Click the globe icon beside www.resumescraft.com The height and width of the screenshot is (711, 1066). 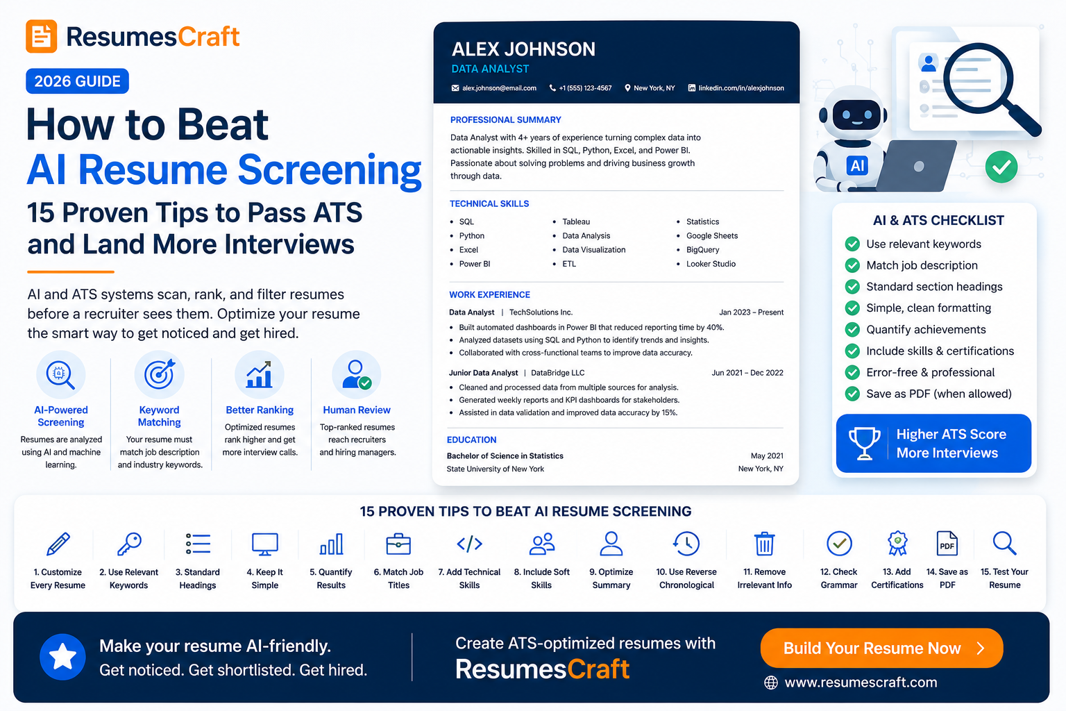pos(771,683)
